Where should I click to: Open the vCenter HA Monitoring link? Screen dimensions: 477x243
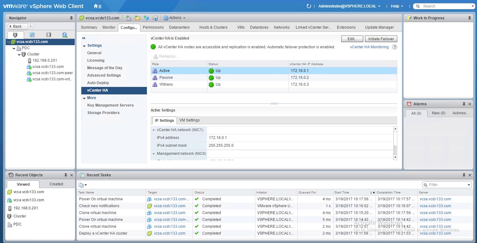tap(369, 47)
